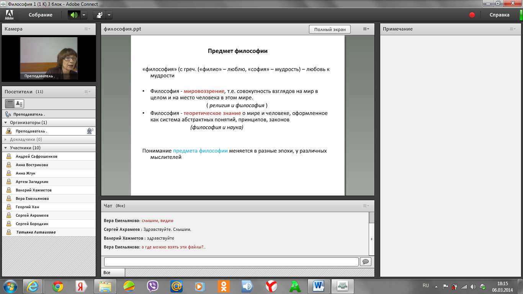Select the Преподаватель host row

point(49,131)
